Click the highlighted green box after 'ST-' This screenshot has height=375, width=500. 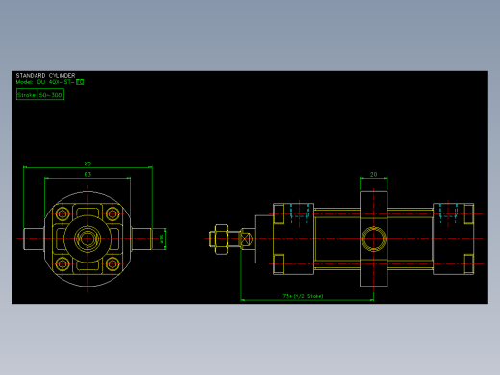[x=80, y=82]
